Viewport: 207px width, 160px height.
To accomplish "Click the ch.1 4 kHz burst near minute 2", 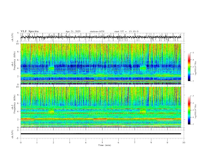I will tap(51, 68).
